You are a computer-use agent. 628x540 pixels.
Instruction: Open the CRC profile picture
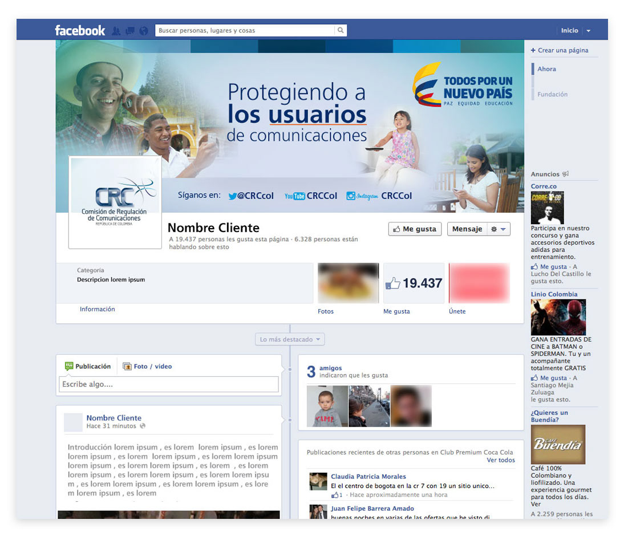coord(115,202)
